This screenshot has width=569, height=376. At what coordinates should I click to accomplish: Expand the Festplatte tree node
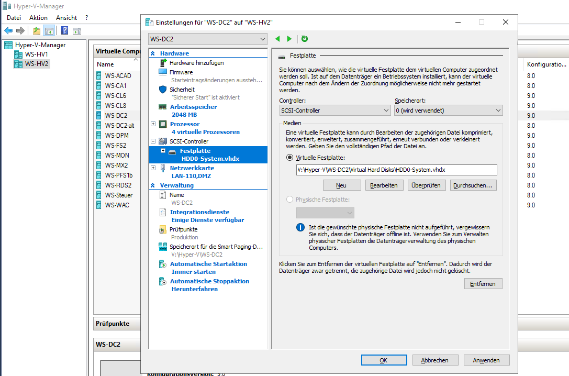tap(163, 151)
